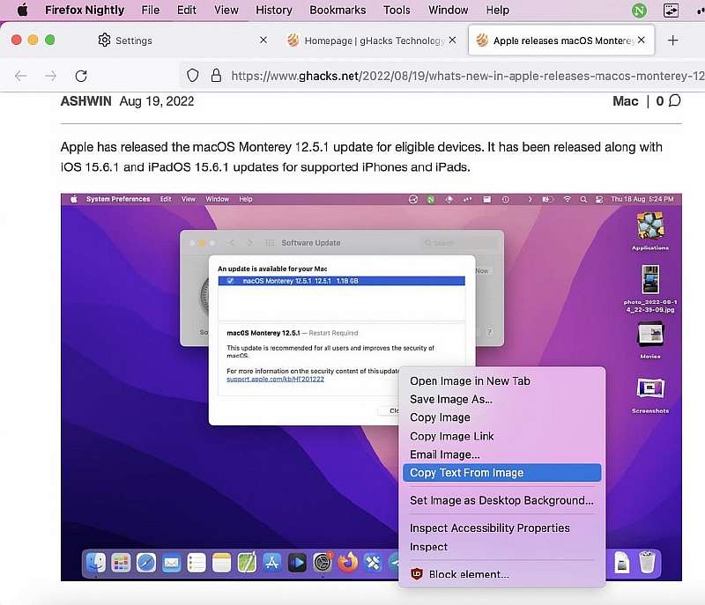Reload the current page
This screenshot has height=605, width=705.
point(81,76)
